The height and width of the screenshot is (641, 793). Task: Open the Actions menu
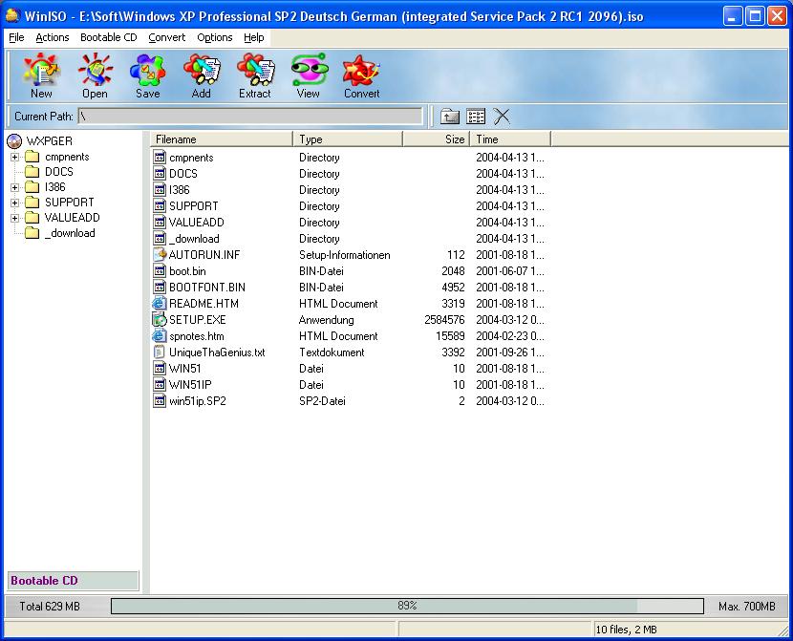coord(53,37)
